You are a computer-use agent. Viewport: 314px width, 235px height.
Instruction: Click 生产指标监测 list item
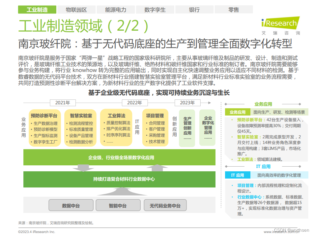coord(45,136)
